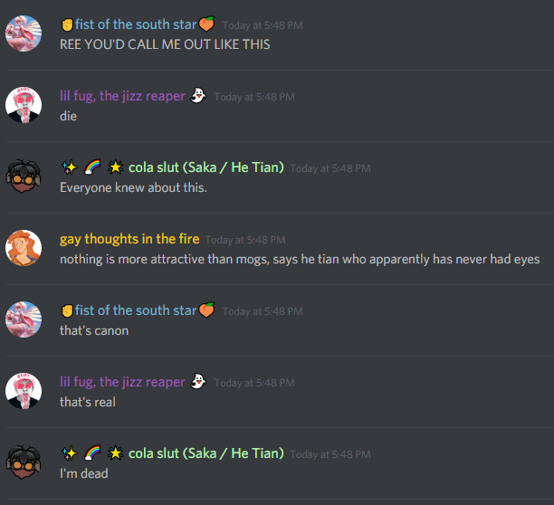Click "lil fug, the jizz reaper" name above "die"
The image size is (554, 505).
pyautogui.click(x=122, y=96)
